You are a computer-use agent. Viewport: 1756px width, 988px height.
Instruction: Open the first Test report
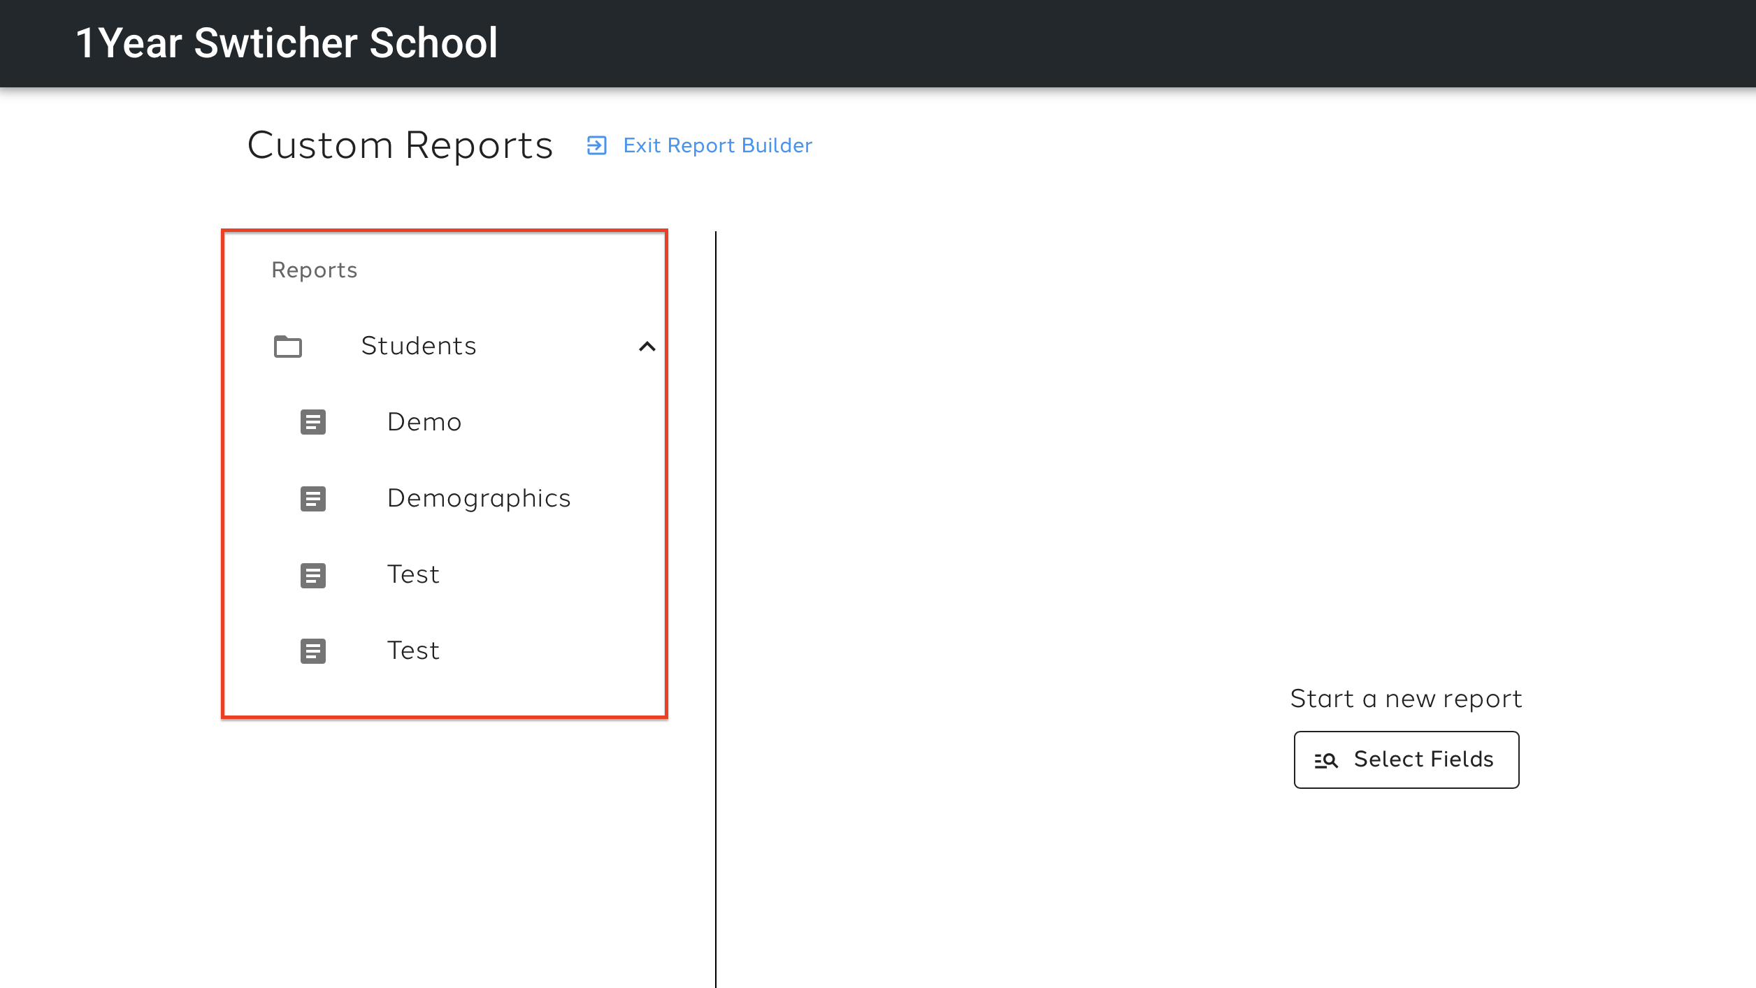[413, 575]
